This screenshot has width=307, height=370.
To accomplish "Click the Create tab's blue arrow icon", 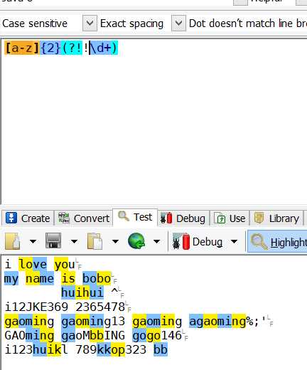I will [x=11, y=218].
